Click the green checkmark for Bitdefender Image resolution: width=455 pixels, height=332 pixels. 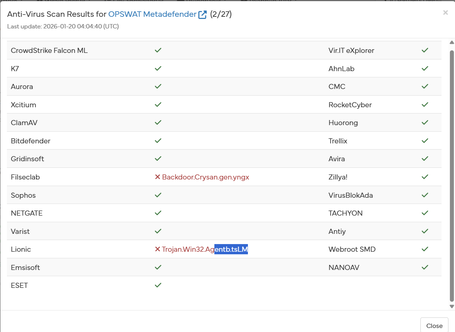pyautogui.click(x=158, y=141)
